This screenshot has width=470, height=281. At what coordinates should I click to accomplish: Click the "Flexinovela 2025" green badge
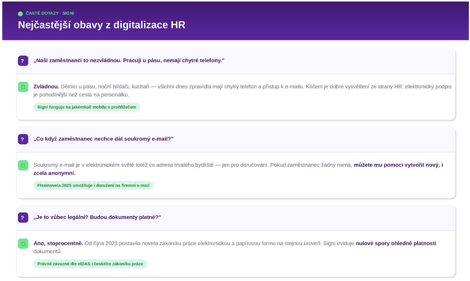(93, 185)
